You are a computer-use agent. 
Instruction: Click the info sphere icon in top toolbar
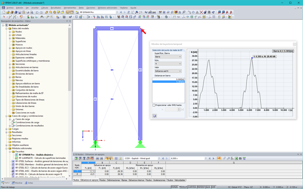point(205,12)
